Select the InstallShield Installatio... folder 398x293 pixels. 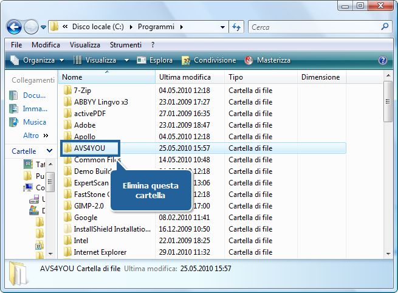[x=107, y=229]
